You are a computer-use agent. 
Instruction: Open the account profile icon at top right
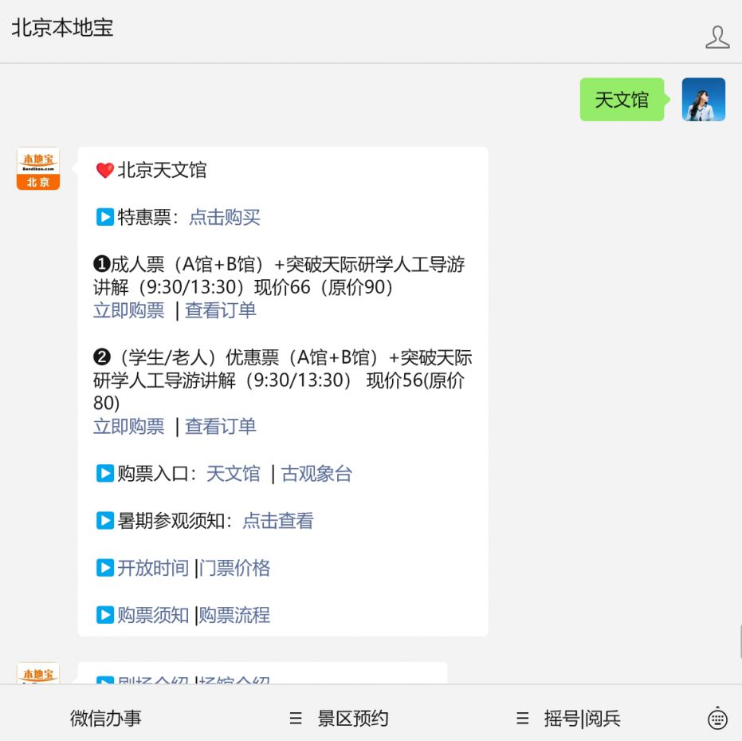click(717, 37)
